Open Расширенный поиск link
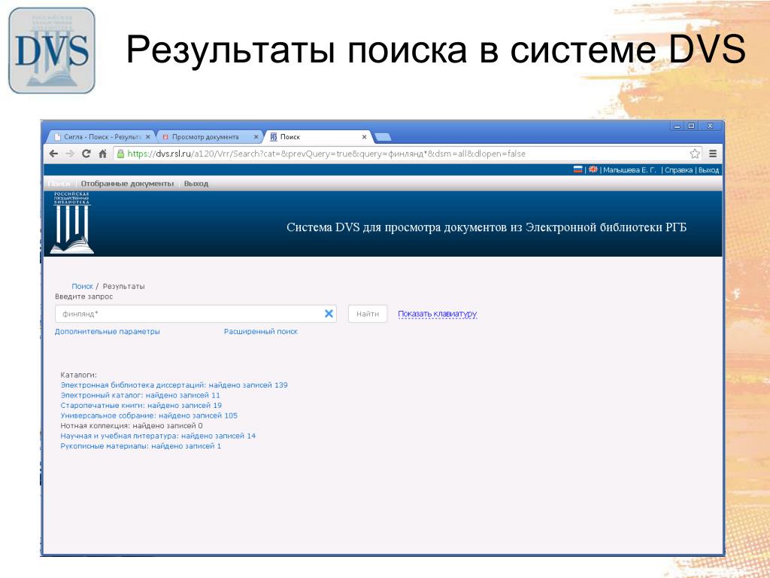This screenshot has width=770, height=578. point(261,331)
